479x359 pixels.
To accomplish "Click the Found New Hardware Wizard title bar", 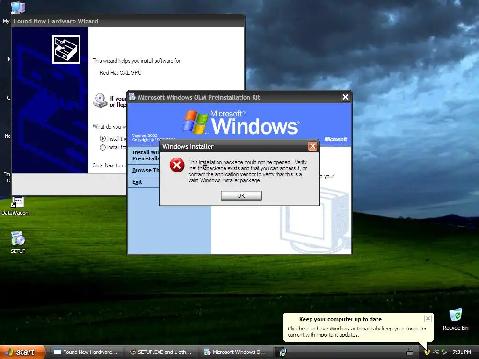I will (128, 21).
